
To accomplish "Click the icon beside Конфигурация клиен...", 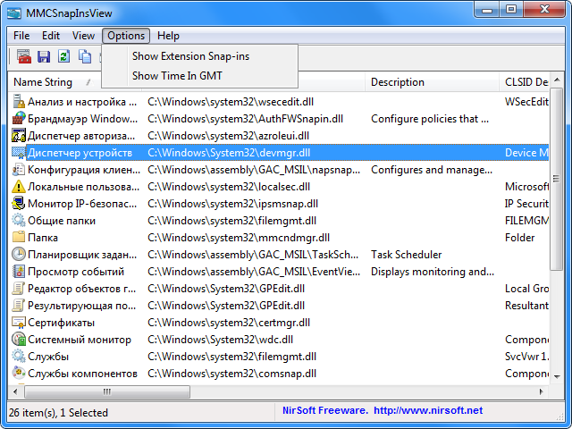I will click(19, 169).
